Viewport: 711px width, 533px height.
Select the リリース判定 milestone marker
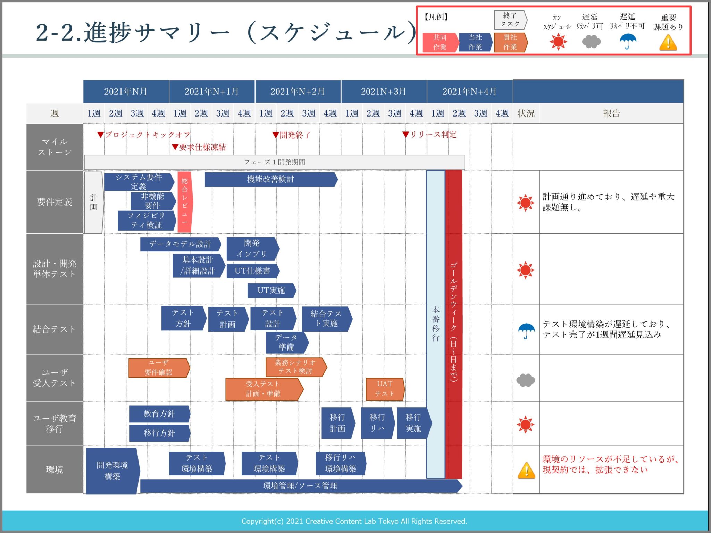coord(405,135)
